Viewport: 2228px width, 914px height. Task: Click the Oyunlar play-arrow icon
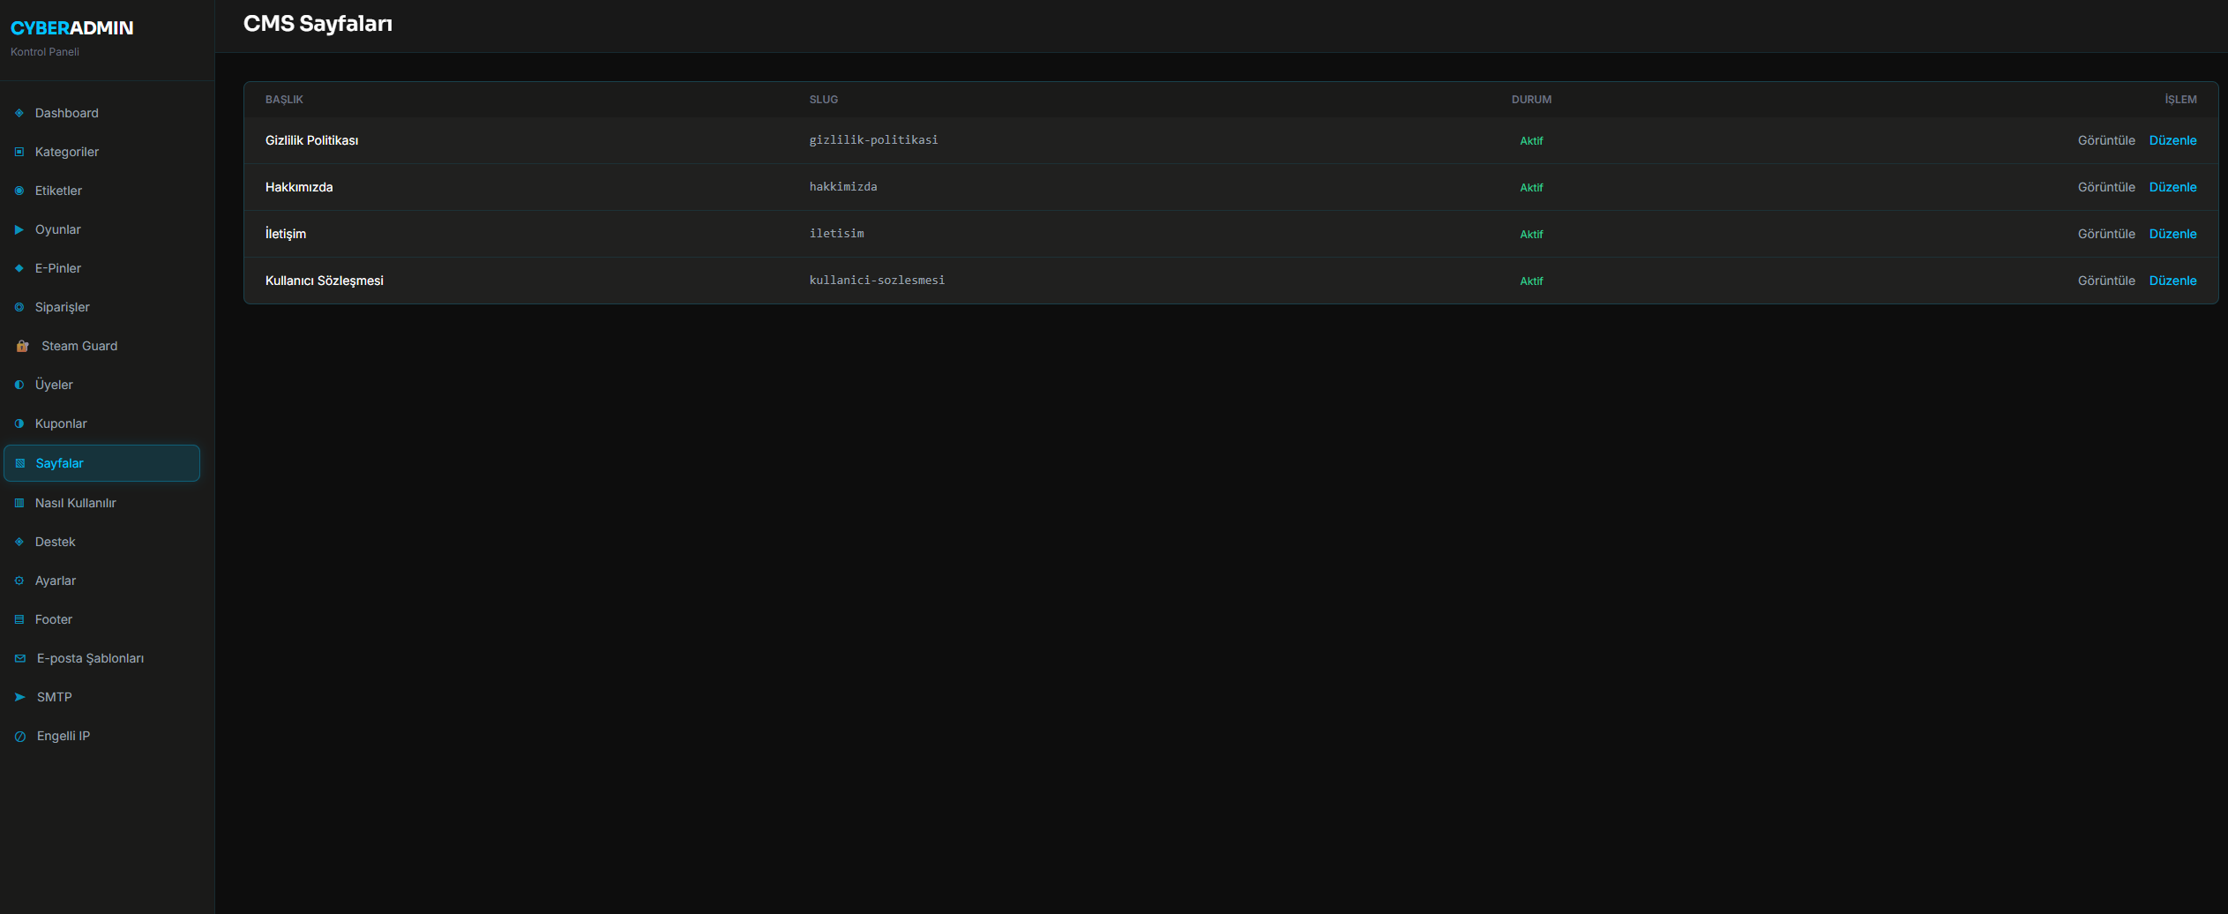click(19, 229)
